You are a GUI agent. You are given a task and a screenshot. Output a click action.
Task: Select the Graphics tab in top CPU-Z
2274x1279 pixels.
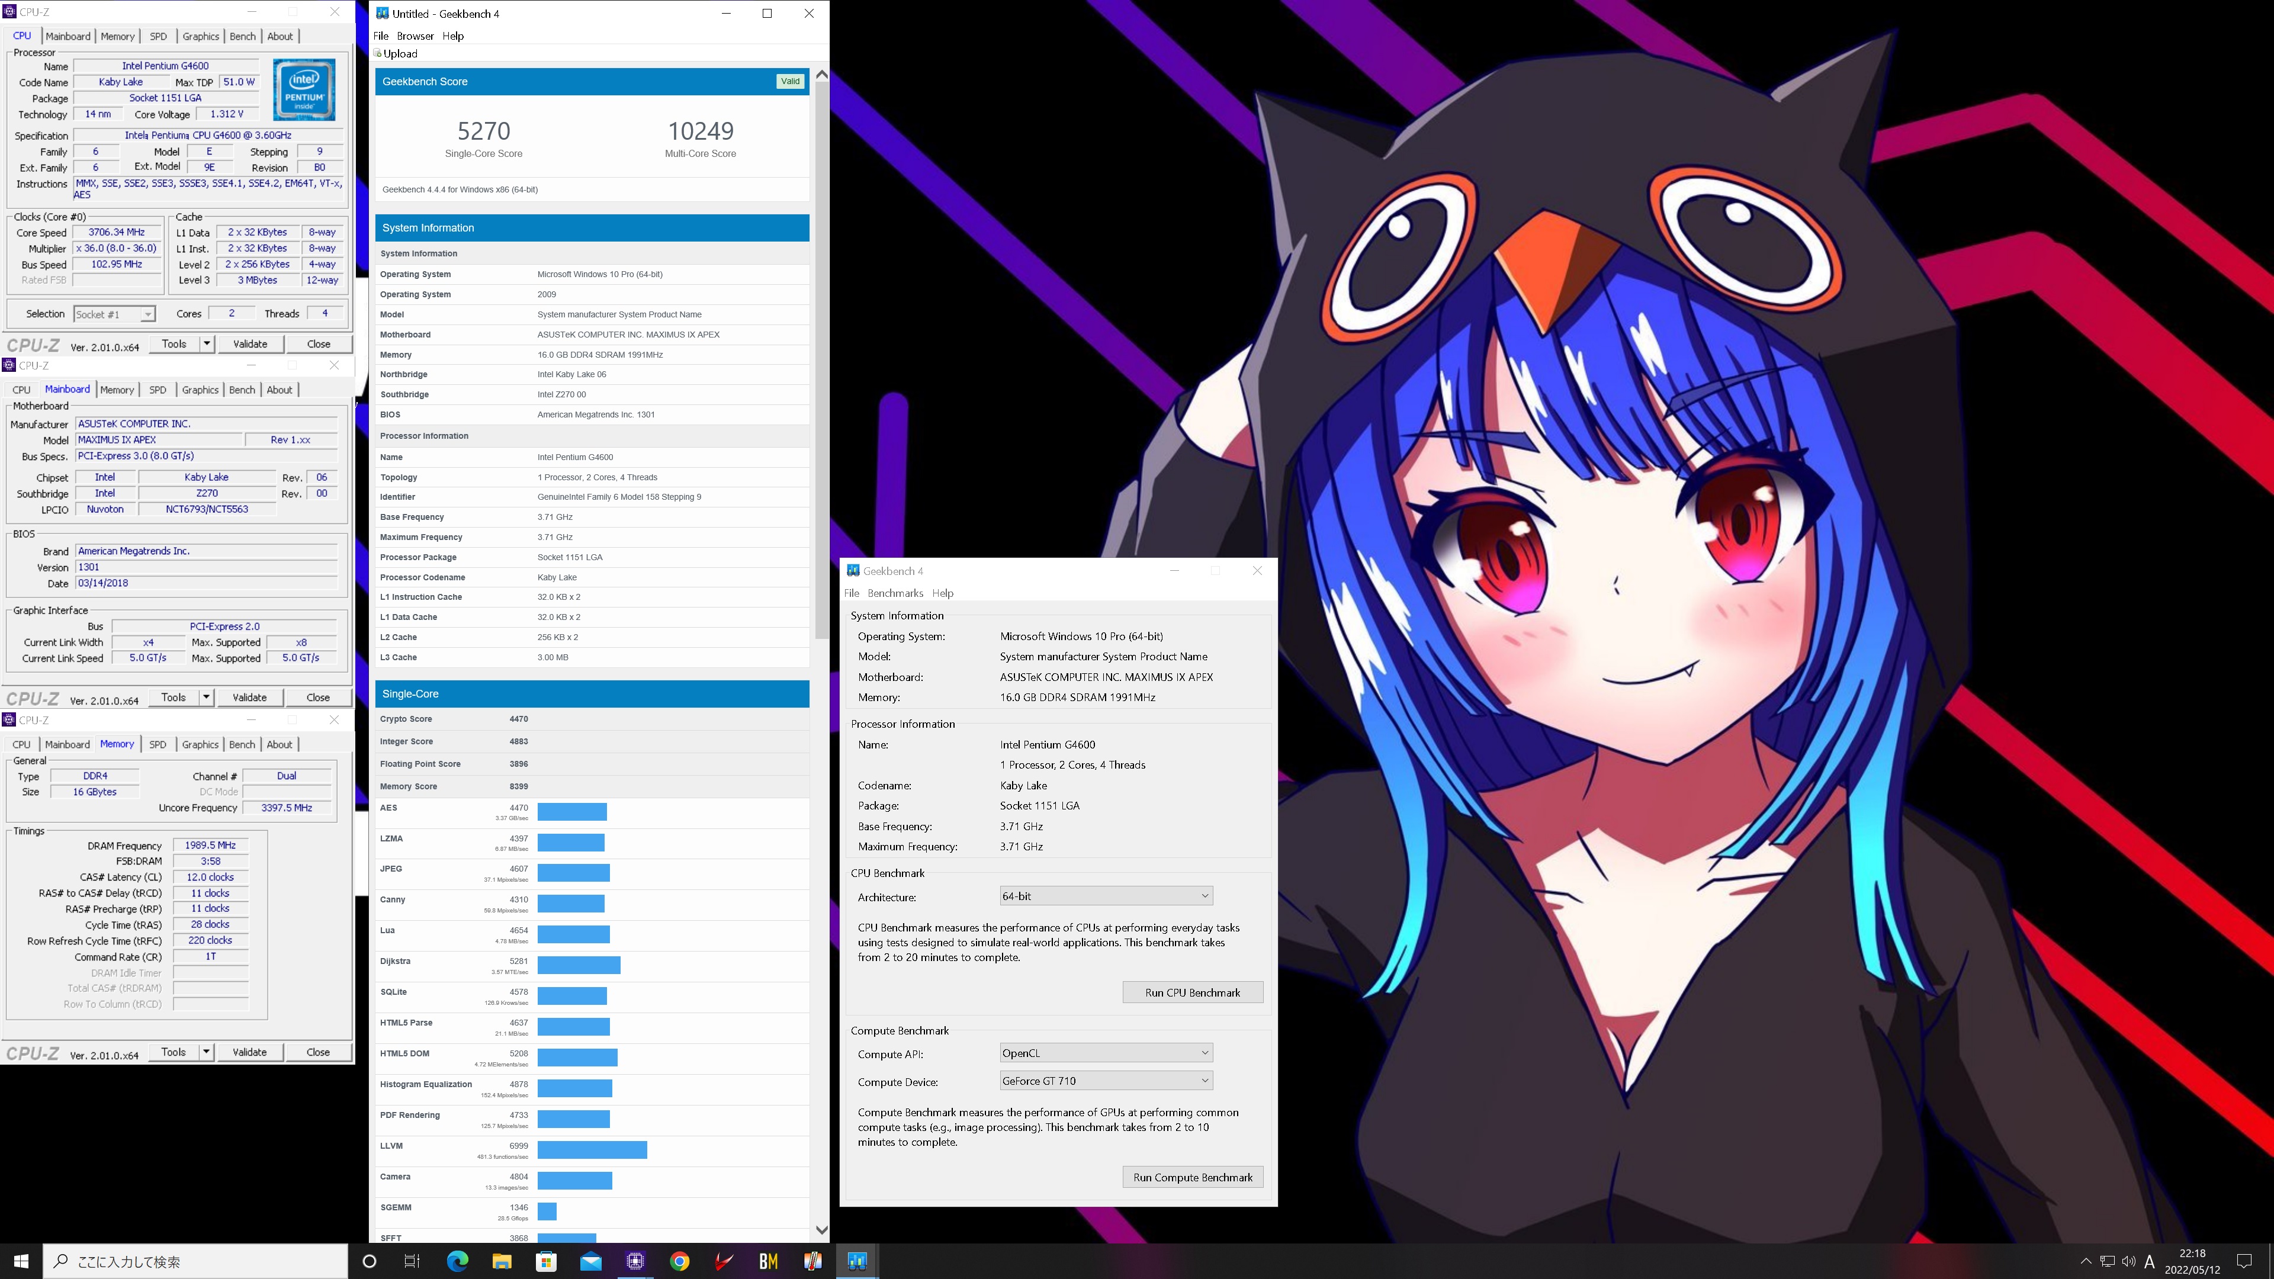pos(200,36)
